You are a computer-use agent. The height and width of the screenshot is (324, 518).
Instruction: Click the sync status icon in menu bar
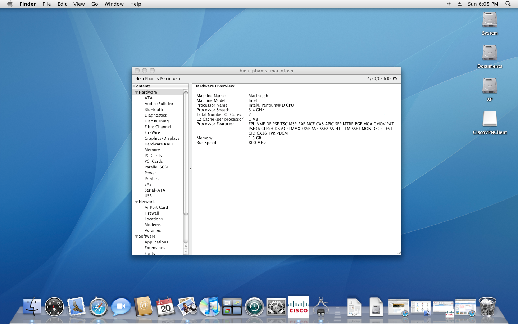coord(449,4)
